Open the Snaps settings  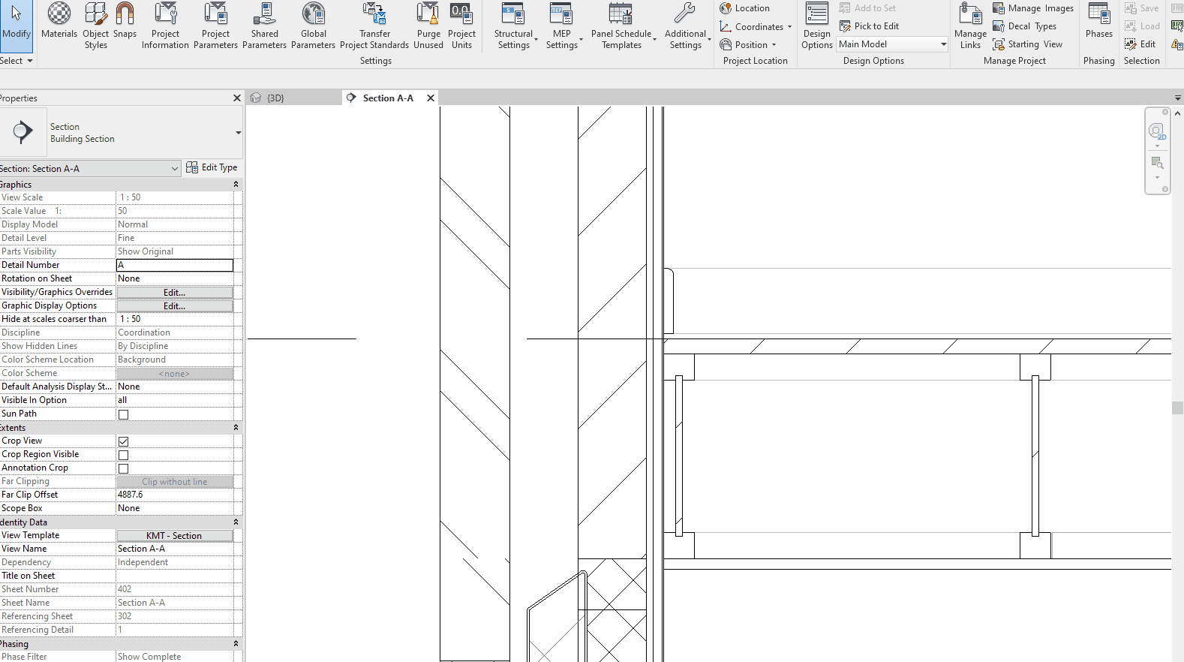[x=125, y=21]
